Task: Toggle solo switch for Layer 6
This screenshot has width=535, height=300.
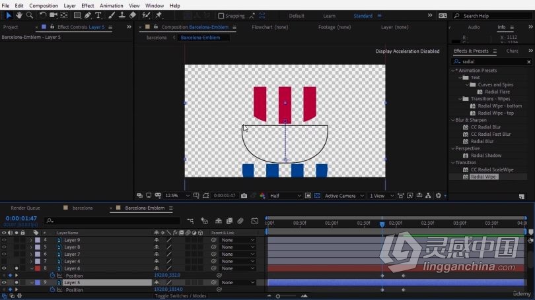Action: point(17,268)
